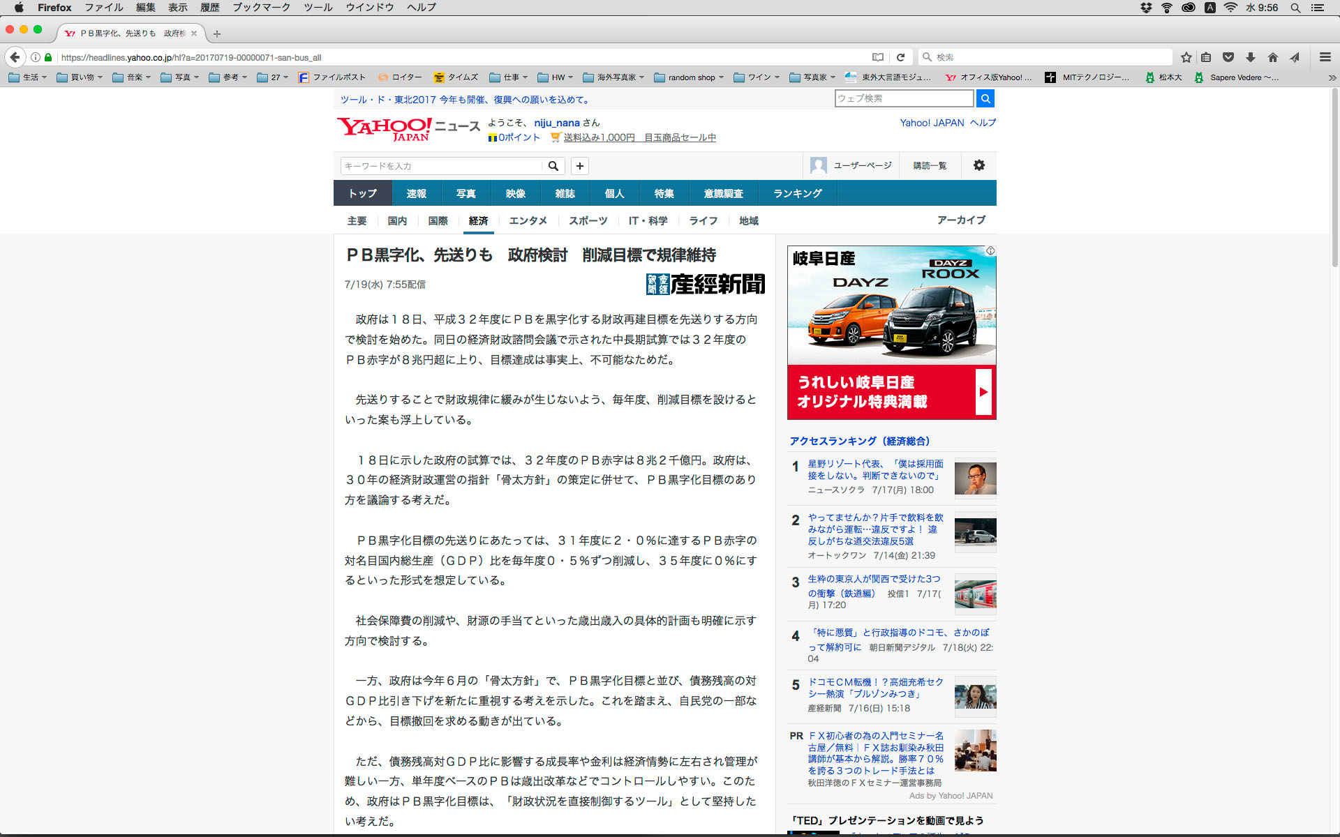Open the ブックマーク menu in the menu bar
1340x837 pixels.
pyautogui.click(x=261, y=8)
